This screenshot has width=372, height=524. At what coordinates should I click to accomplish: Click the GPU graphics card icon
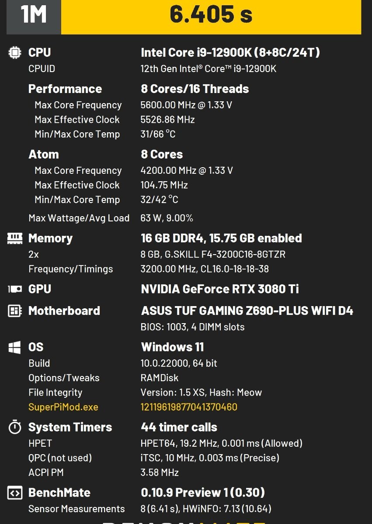[x=15, y=289]
